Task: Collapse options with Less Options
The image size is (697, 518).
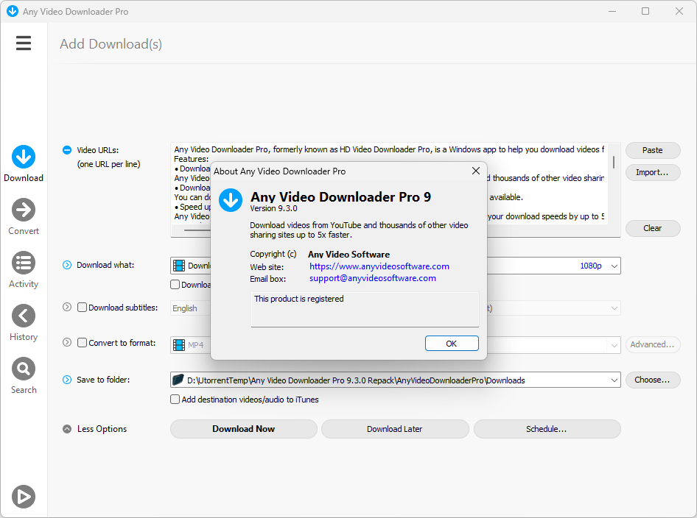Action: 95,429
